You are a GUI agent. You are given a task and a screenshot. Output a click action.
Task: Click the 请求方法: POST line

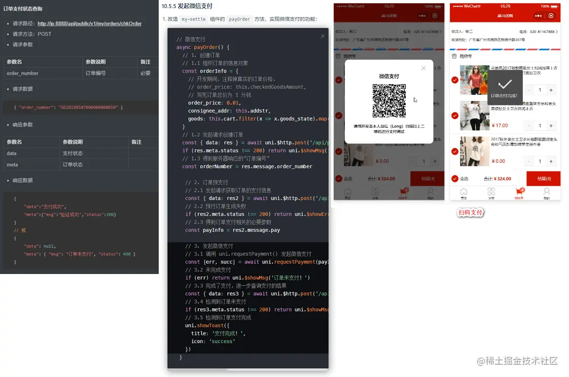coord(32,34)
